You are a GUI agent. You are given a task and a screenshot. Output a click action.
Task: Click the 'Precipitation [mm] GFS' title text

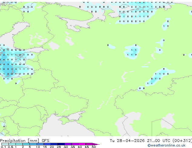click(x=25, y=141)
